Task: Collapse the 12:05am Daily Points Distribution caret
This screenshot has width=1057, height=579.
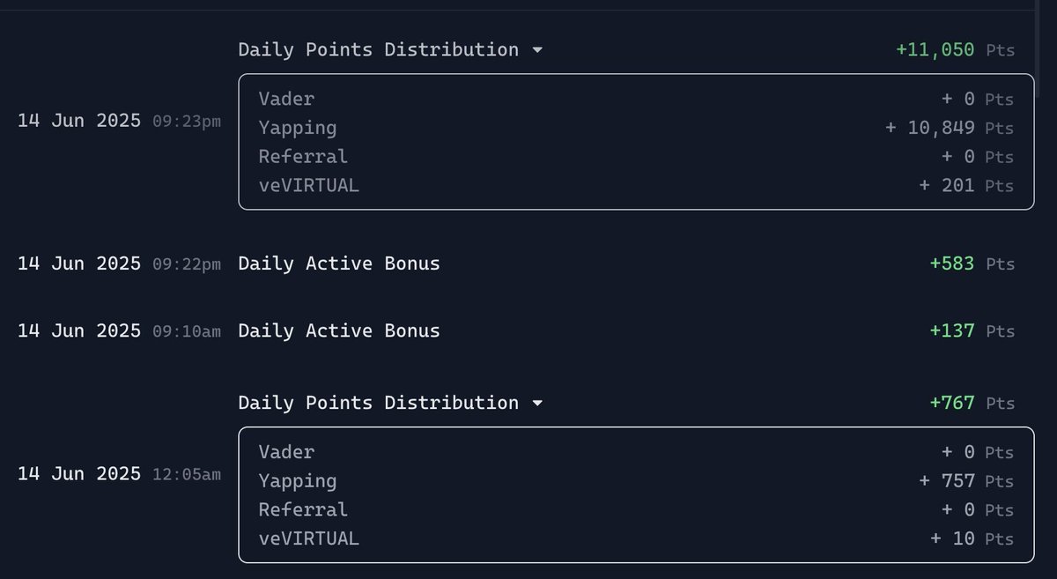Action: [537, 404]
